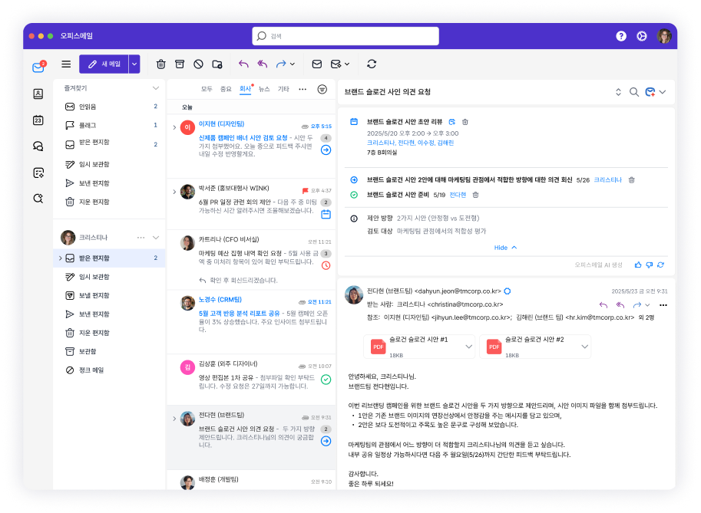Viewport: 701px width, 513px height.
Task: Open the calendar module in sidebar
Action: [x=38, y=120]
